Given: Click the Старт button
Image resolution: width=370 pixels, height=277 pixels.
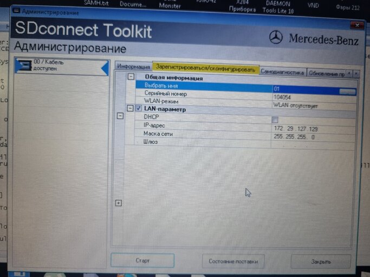Looking at the screenshot, I should (x=142, y=260).
